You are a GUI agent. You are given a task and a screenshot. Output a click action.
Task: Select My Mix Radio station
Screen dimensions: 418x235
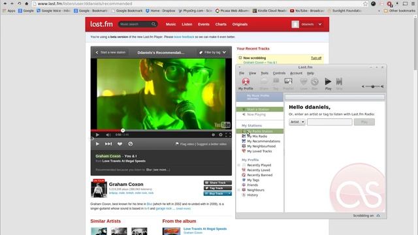tap(257, 136)
